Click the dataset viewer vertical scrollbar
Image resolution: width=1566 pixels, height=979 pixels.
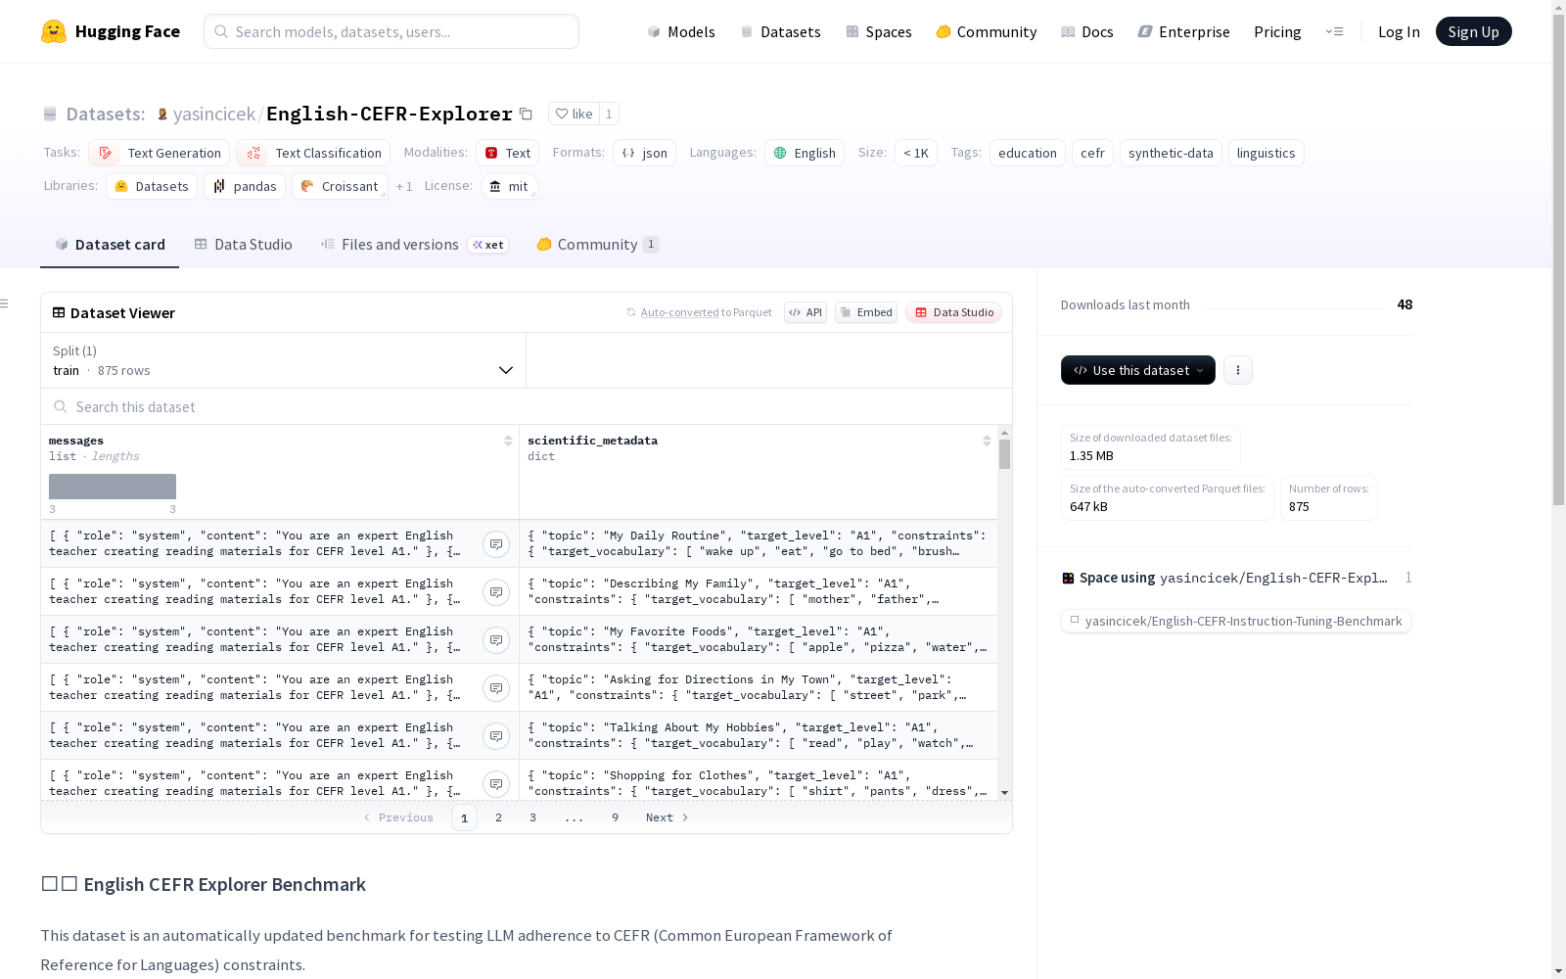pyautogui.click(x=1004, y=454)
